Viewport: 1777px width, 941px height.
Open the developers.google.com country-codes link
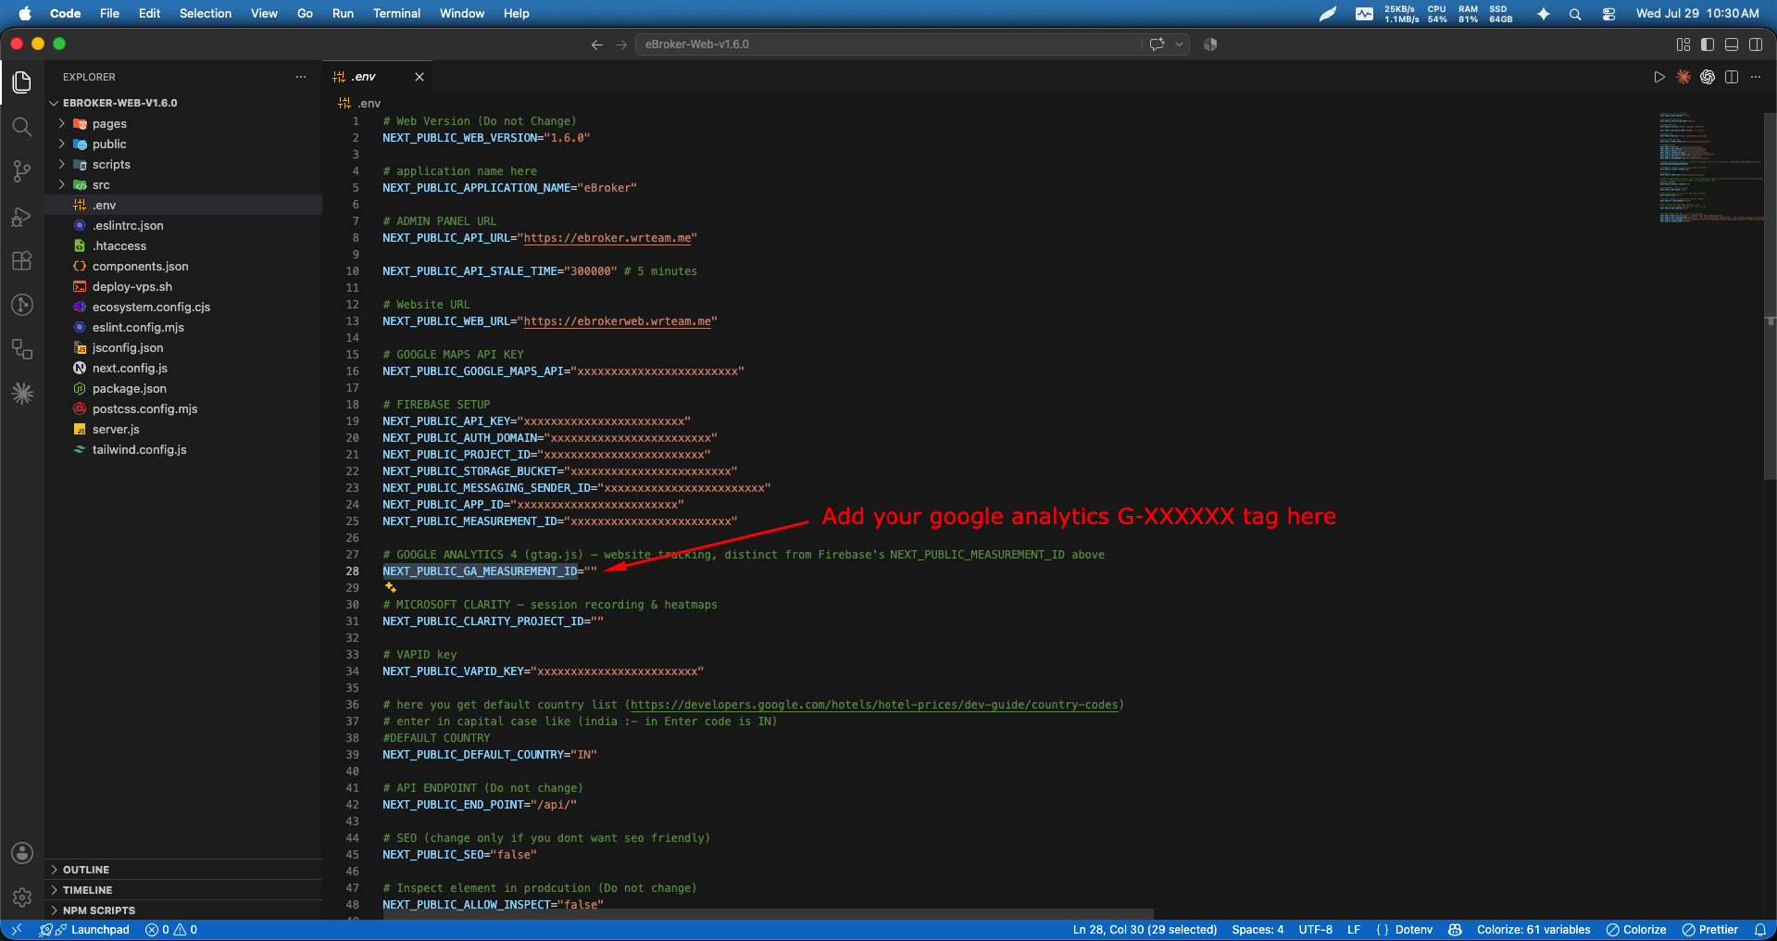click(x=874, y=705)
